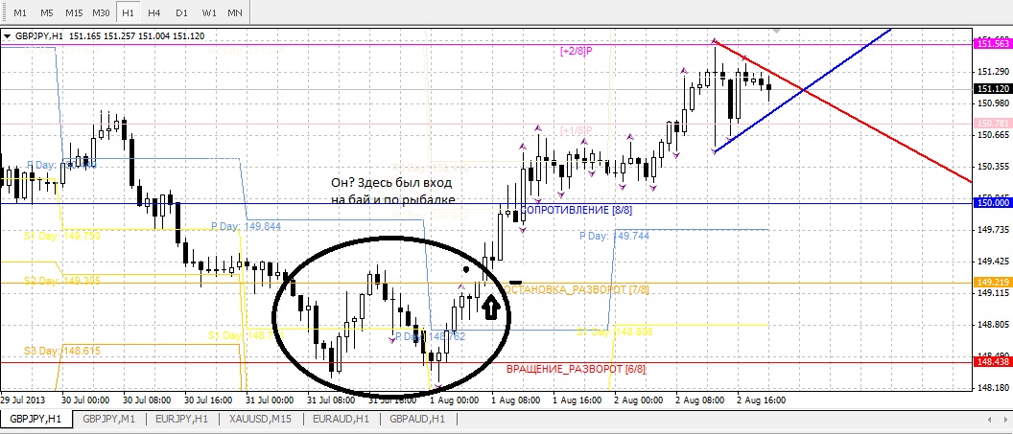Click the S1 Day: 148.806 support label
Screen dimensions: 1013x434
coord(614,331)
